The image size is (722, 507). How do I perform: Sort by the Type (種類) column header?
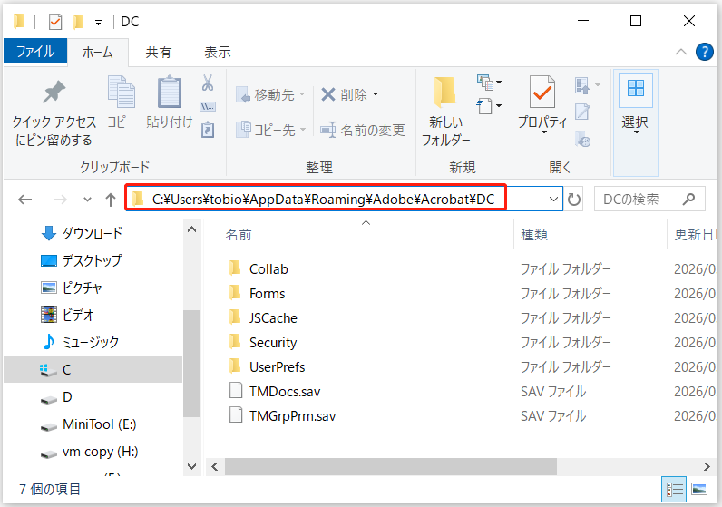point(534,235)
